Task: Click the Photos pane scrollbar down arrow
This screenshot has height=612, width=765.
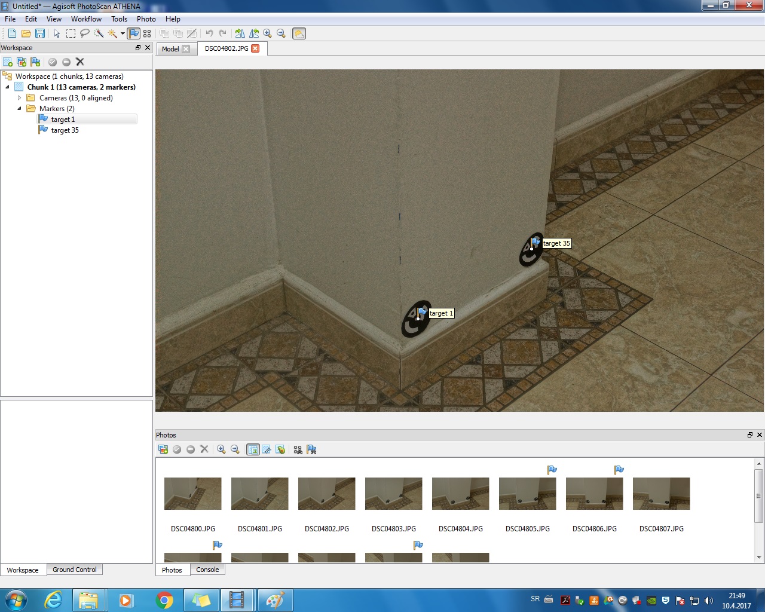Action: tap(759, 557)
